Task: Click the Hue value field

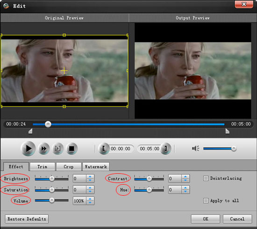Action: [x=175, y=190]
